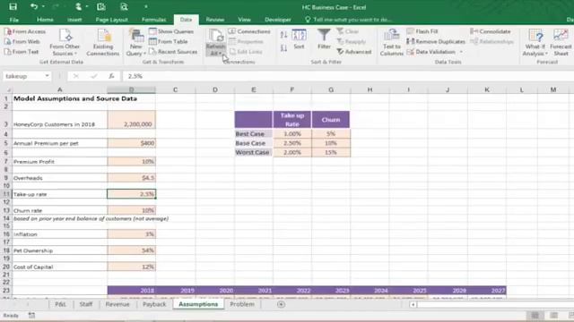Open the Page Layout ribbon tab
This screenshot has height=322, width=574.
click(x=111, y=20)
